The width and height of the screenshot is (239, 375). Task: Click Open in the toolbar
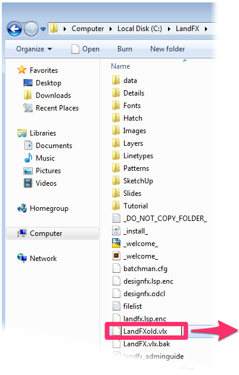coord(85,49)
